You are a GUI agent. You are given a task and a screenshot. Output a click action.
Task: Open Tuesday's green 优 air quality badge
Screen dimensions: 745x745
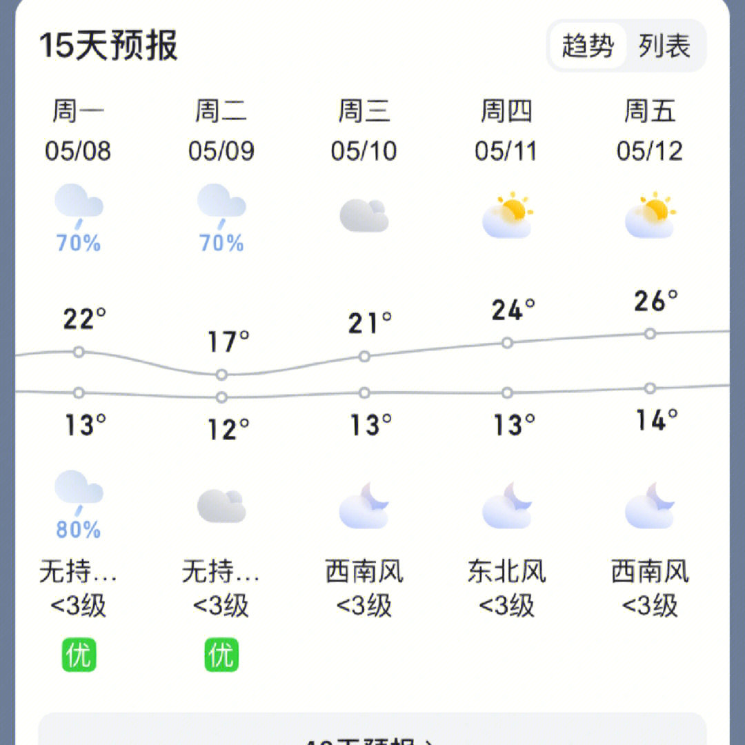point(221,655)
